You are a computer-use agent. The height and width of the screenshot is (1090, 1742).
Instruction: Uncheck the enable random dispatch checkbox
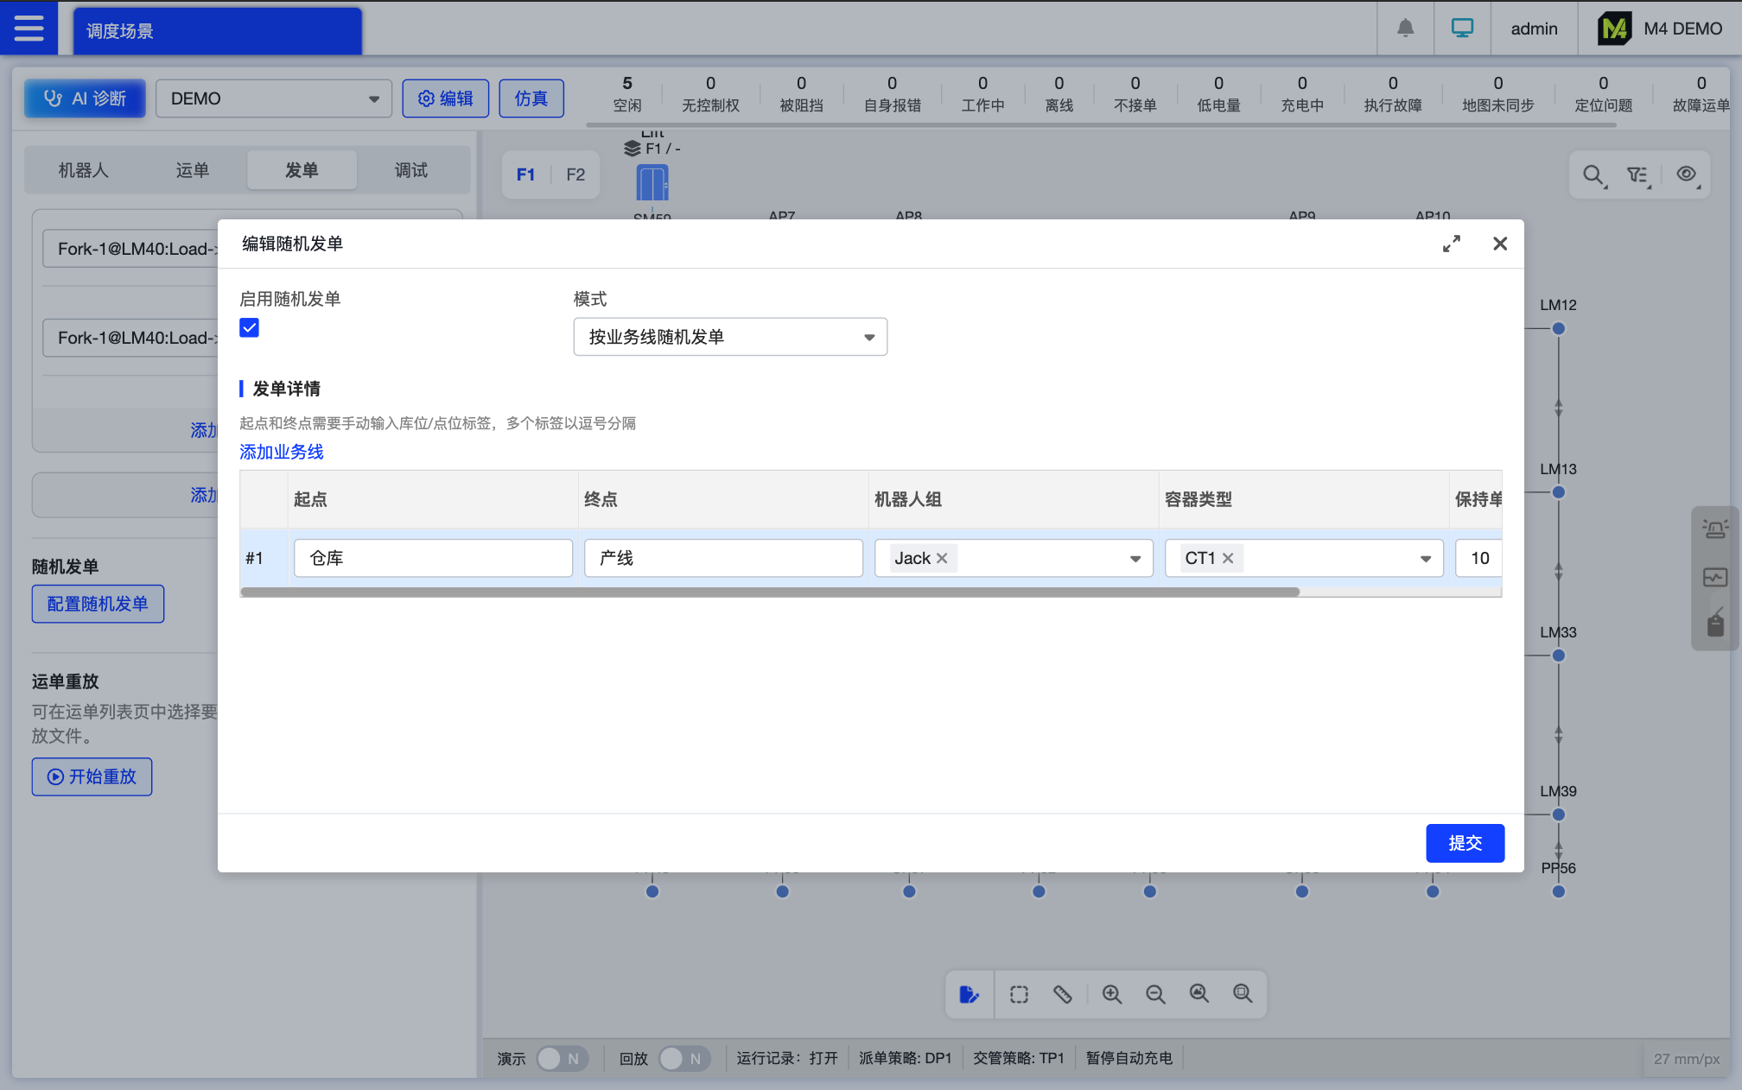[x=250, y=328]
